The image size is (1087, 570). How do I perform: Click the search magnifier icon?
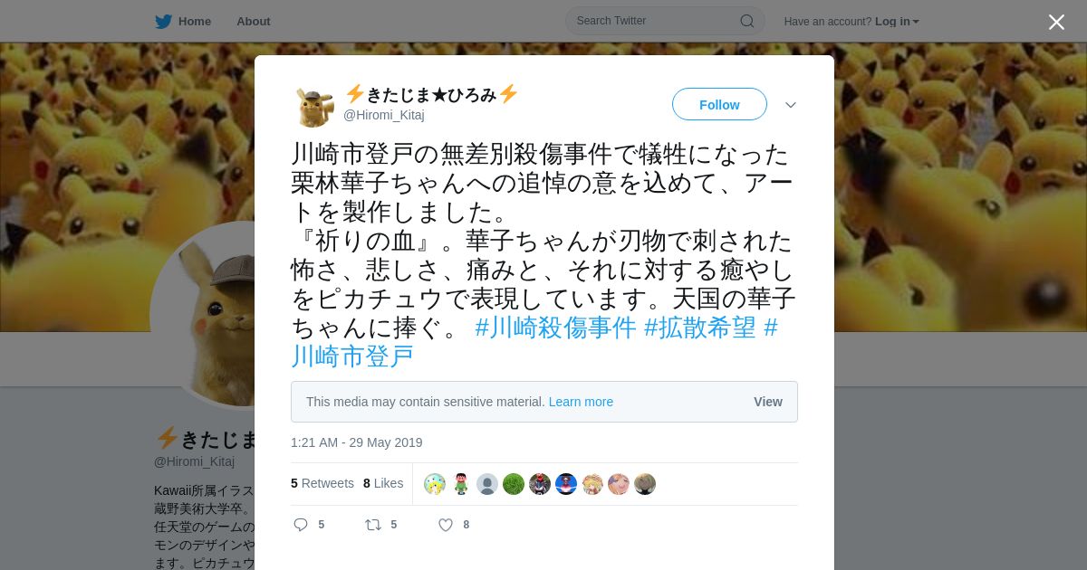coord(747,21)
